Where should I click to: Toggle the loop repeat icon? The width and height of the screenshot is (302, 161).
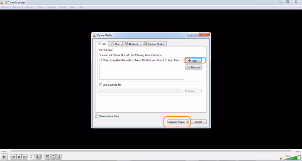click(x=53, y=157)
